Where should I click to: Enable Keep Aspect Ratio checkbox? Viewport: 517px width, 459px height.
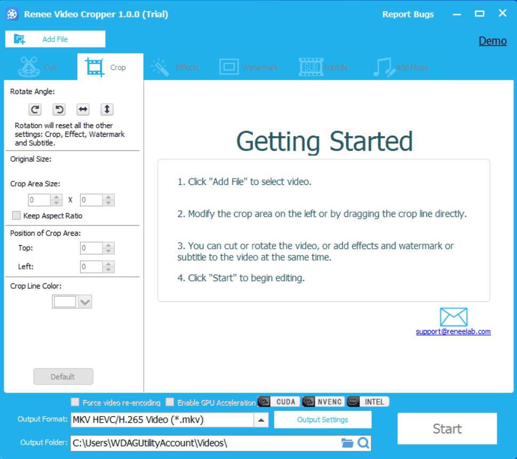(x=16, y=216)
